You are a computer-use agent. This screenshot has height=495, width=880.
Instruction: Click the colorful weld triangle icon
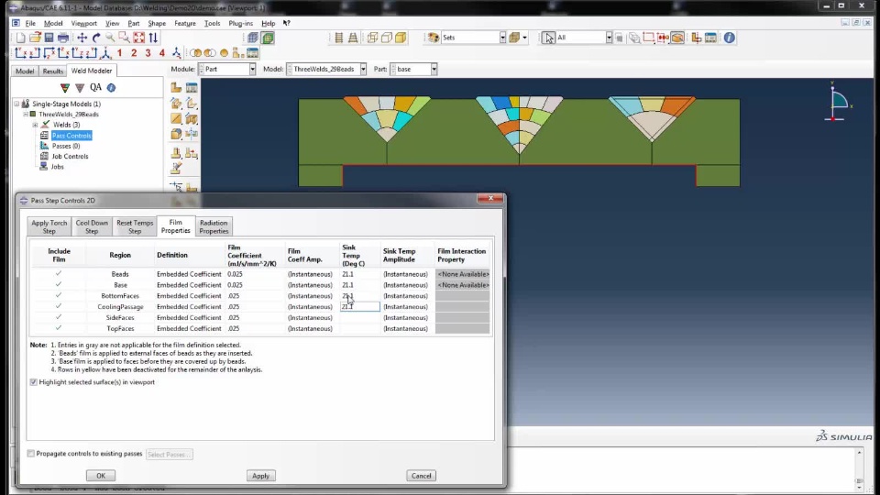pos(64,88)
